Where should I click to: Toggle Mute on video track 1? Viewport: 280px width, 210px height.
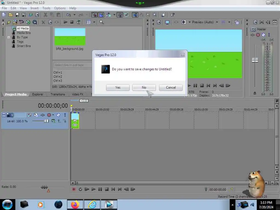[x=58, y=115]
